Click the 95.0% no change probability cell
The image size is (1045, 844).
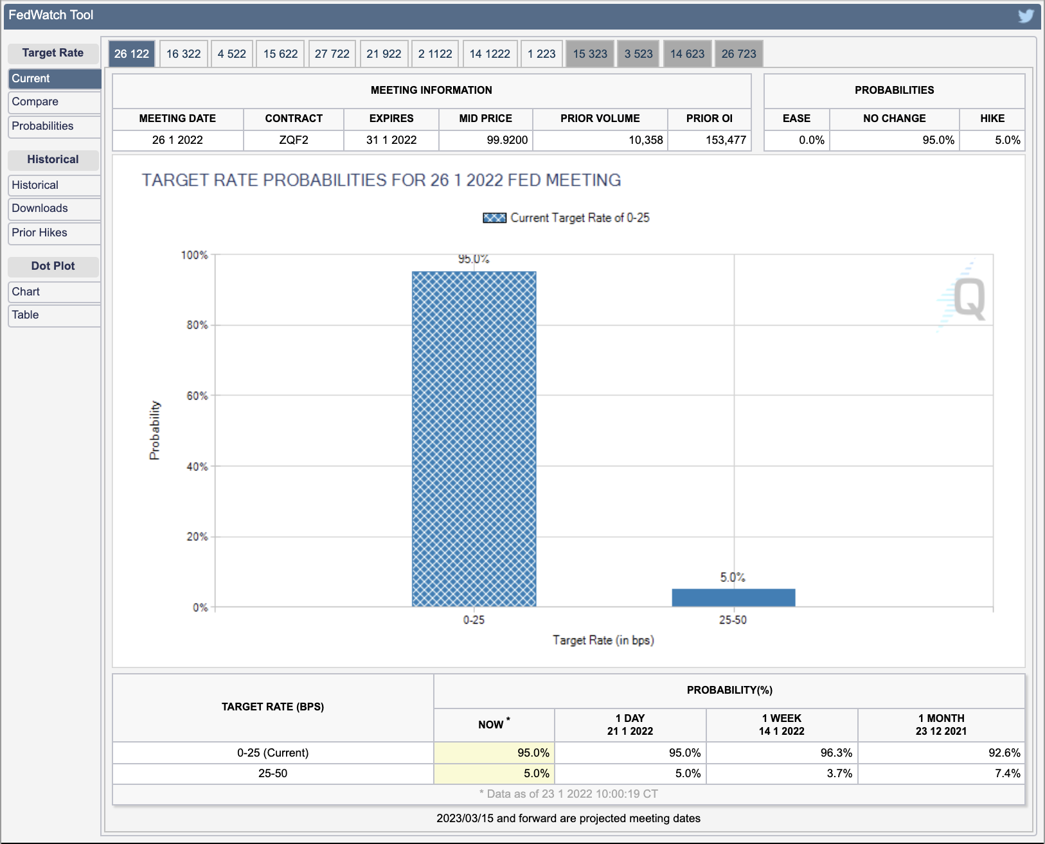[x=895, y=140]
